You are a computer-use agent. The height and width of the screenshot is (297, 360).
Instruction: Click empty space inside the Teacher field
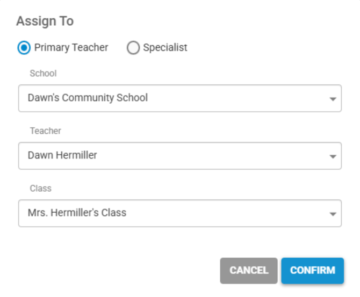pyautogui.click(x=226, y=156)
